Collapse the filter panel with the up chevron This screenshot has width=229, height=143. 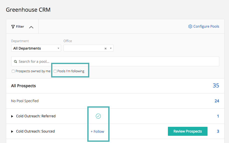coord(31,27)
